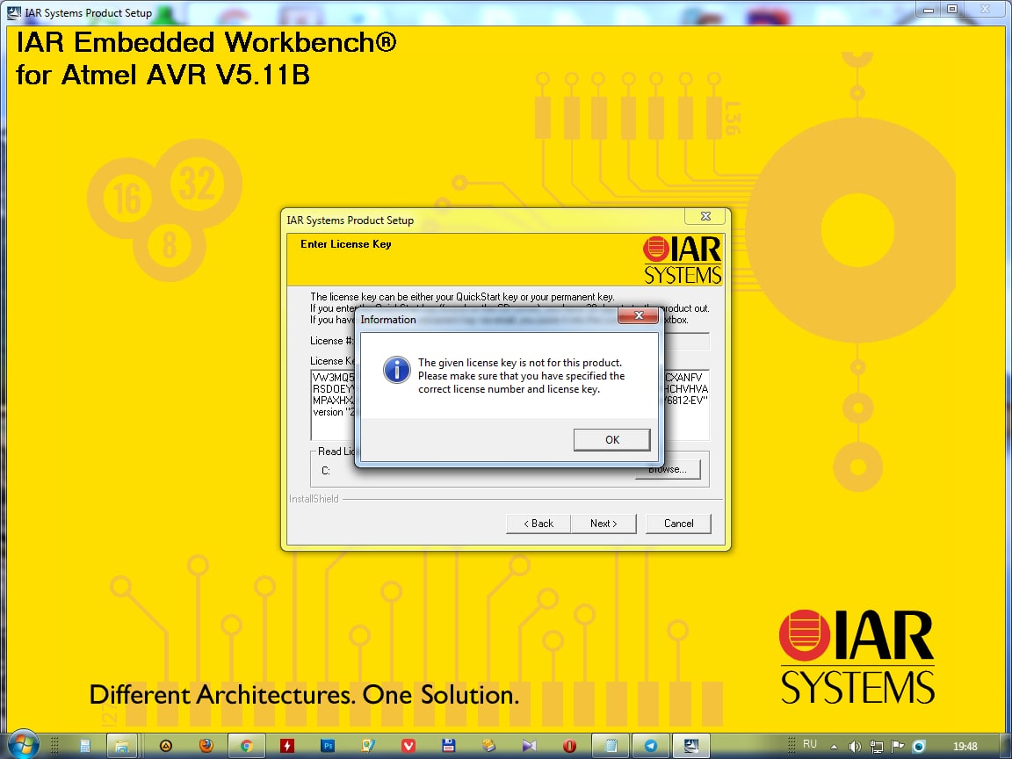
Task: Open Telegram from the taskbar
Action: (651, 746)
